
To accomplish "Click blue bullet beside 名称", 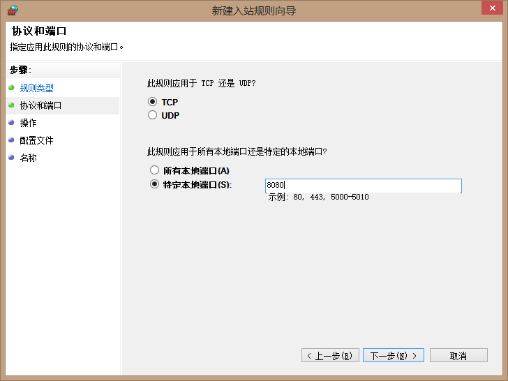I will click(x=11, y=158).
